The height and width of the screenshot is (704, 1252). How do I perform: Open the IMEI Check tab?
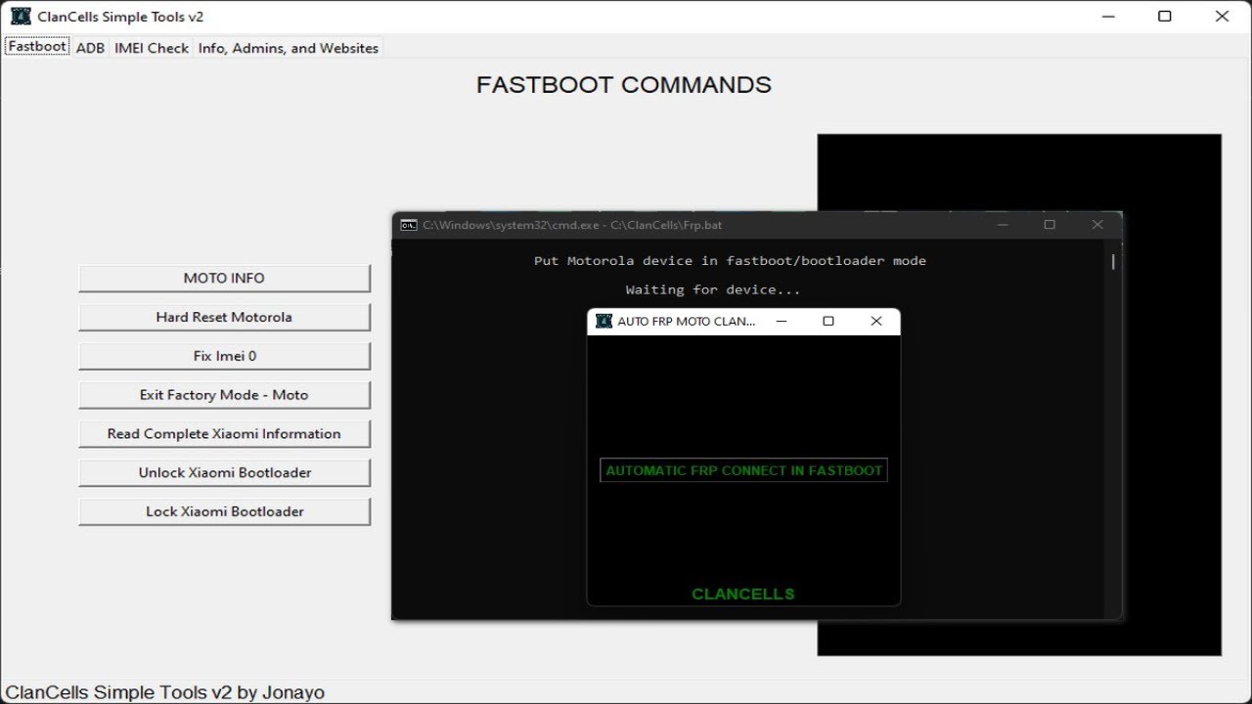pos(152,48)
